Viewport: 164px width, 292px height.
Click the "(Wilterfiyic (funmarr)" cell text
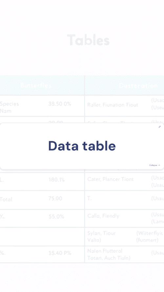(x=150, y=236)
